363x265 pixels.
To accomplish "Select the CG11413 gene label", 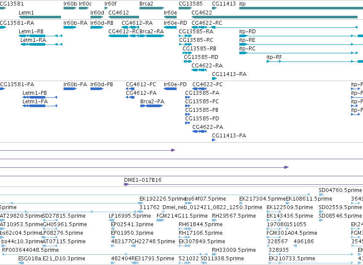I will click(x=224, y=4).
